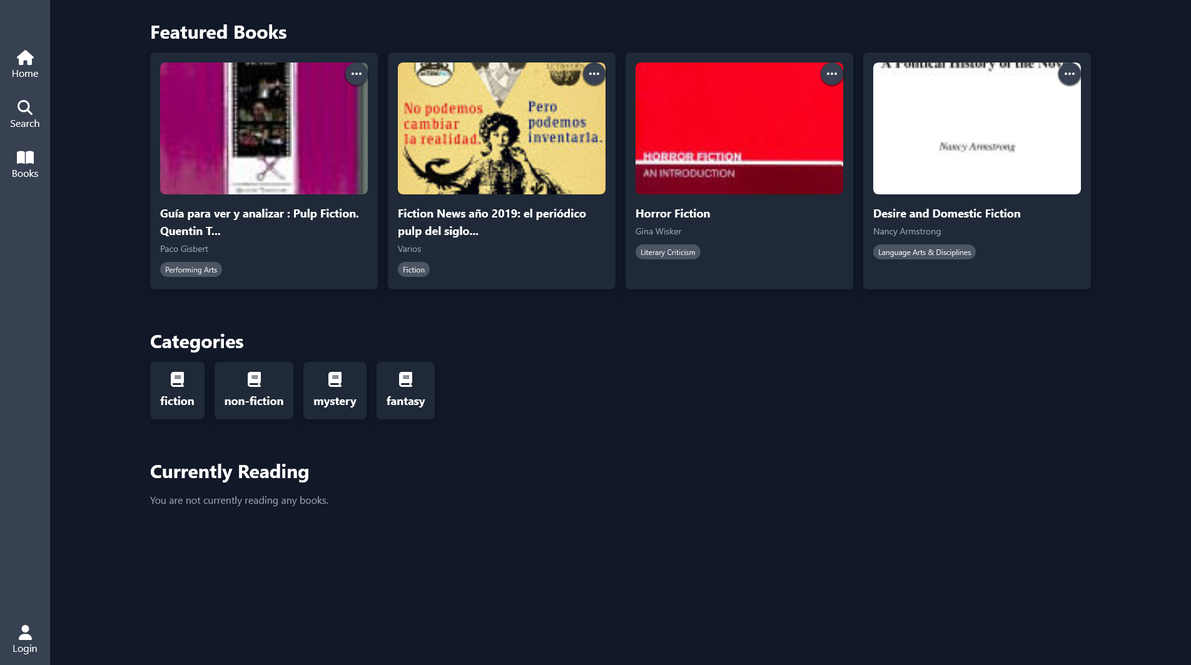Click the Login user icon
Image resolution: width=1191 pixels, height=665 pixels.
(25, 632)
